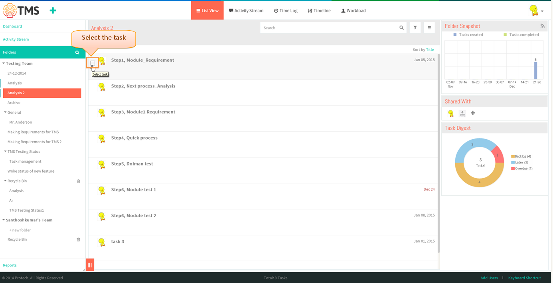Open Task management folder

point(25,161)
